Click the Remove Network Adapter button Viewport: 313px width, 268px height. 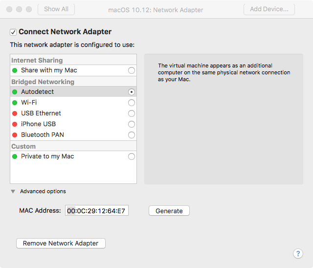[61, 243]
